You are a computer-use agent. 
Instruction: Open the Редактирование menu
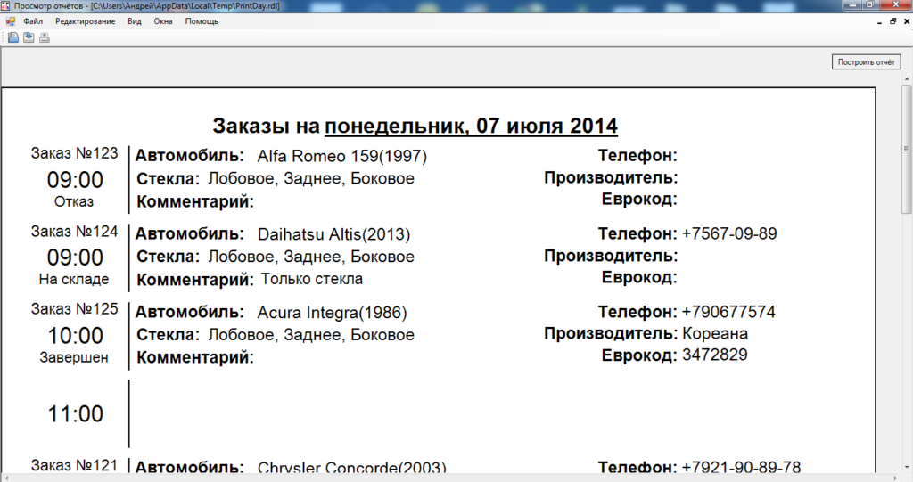point(85,20)
